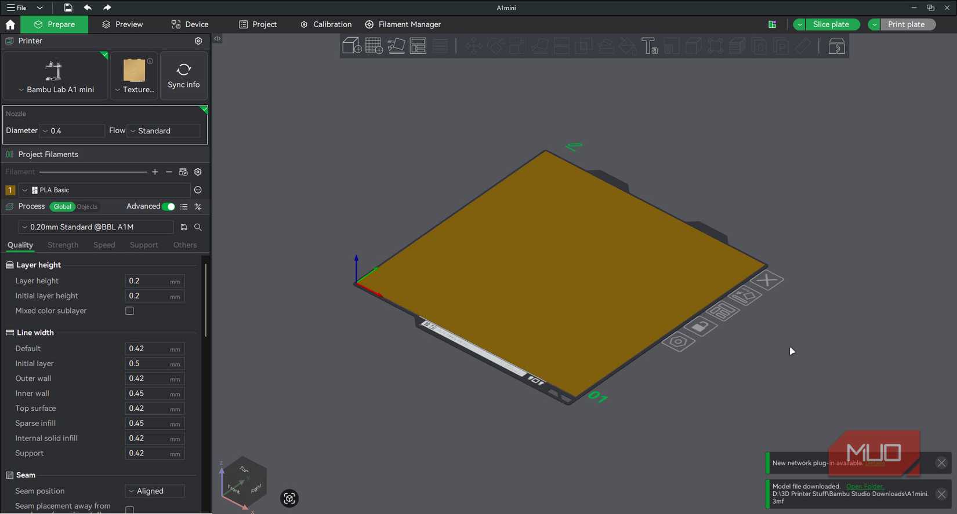Image resolution: width=957 pixels, height=514 pixels.
Task: Remove a filament with the minus icon
Action: [x=169, y=172]
